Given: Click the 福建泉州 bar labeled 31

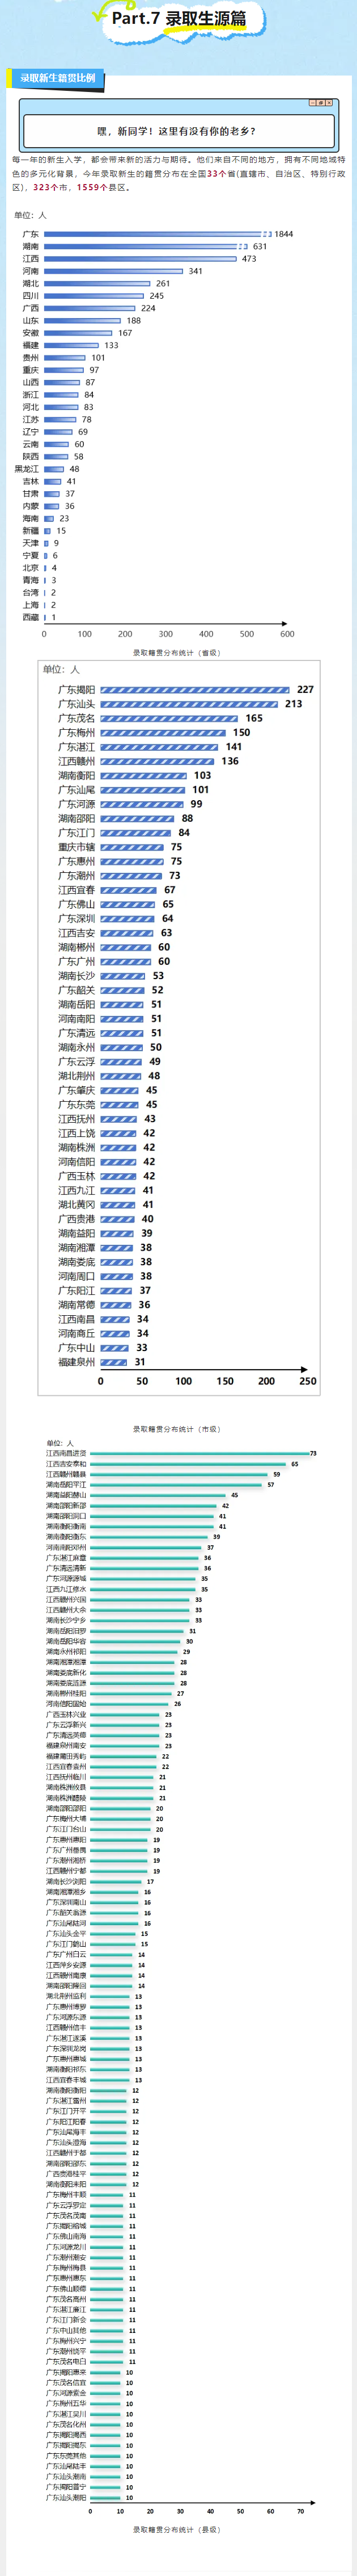Looking at the screenshot, I should 114,1361.
